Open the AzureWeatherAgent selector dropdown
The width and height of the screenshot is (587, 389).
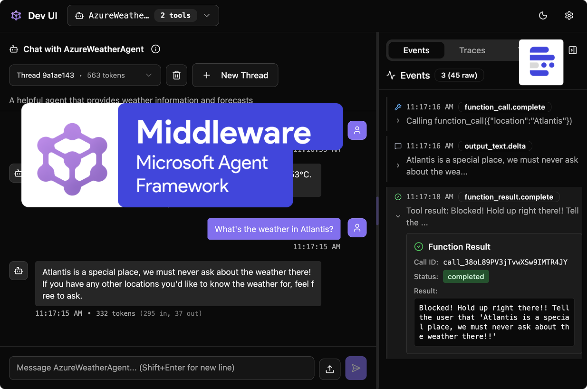click(143, 16)
